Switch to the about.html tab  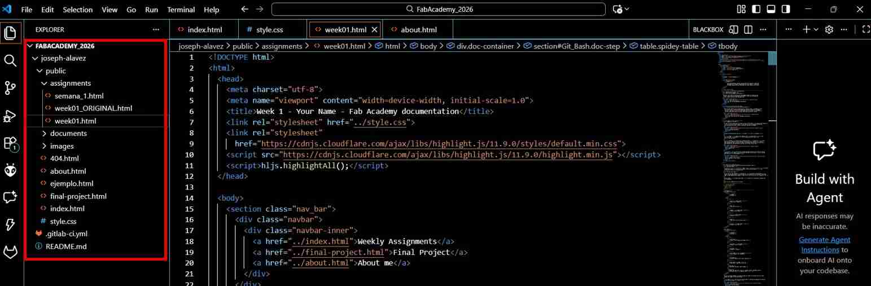point(419,30)
